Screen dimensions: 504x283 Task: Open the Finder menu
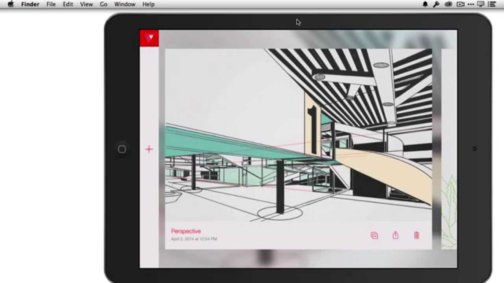click(30, 4)
